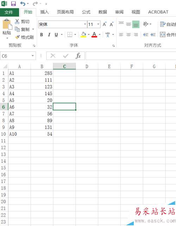176x226 pixels.
Task: Open the font color dropdown arrow
Action: [x=100, y=35]
